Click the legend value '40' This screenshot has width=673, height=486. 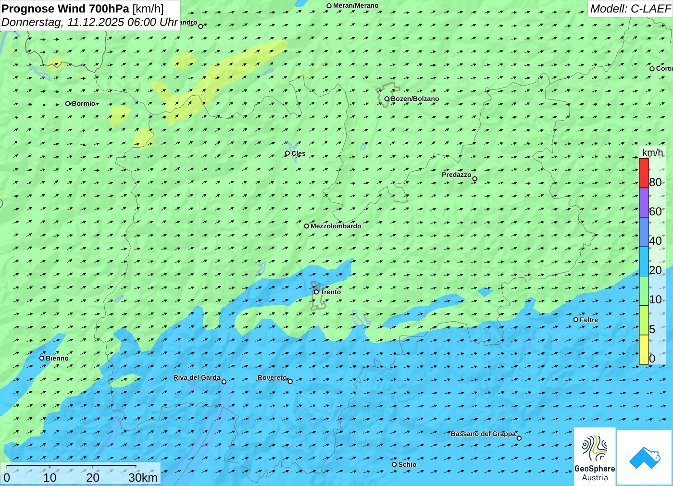[x=655, y=241]
